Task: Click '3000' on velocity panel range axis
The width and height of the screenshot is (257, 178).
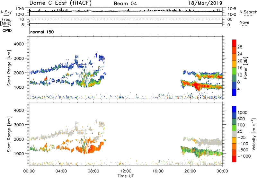Action: coord(19,125)
